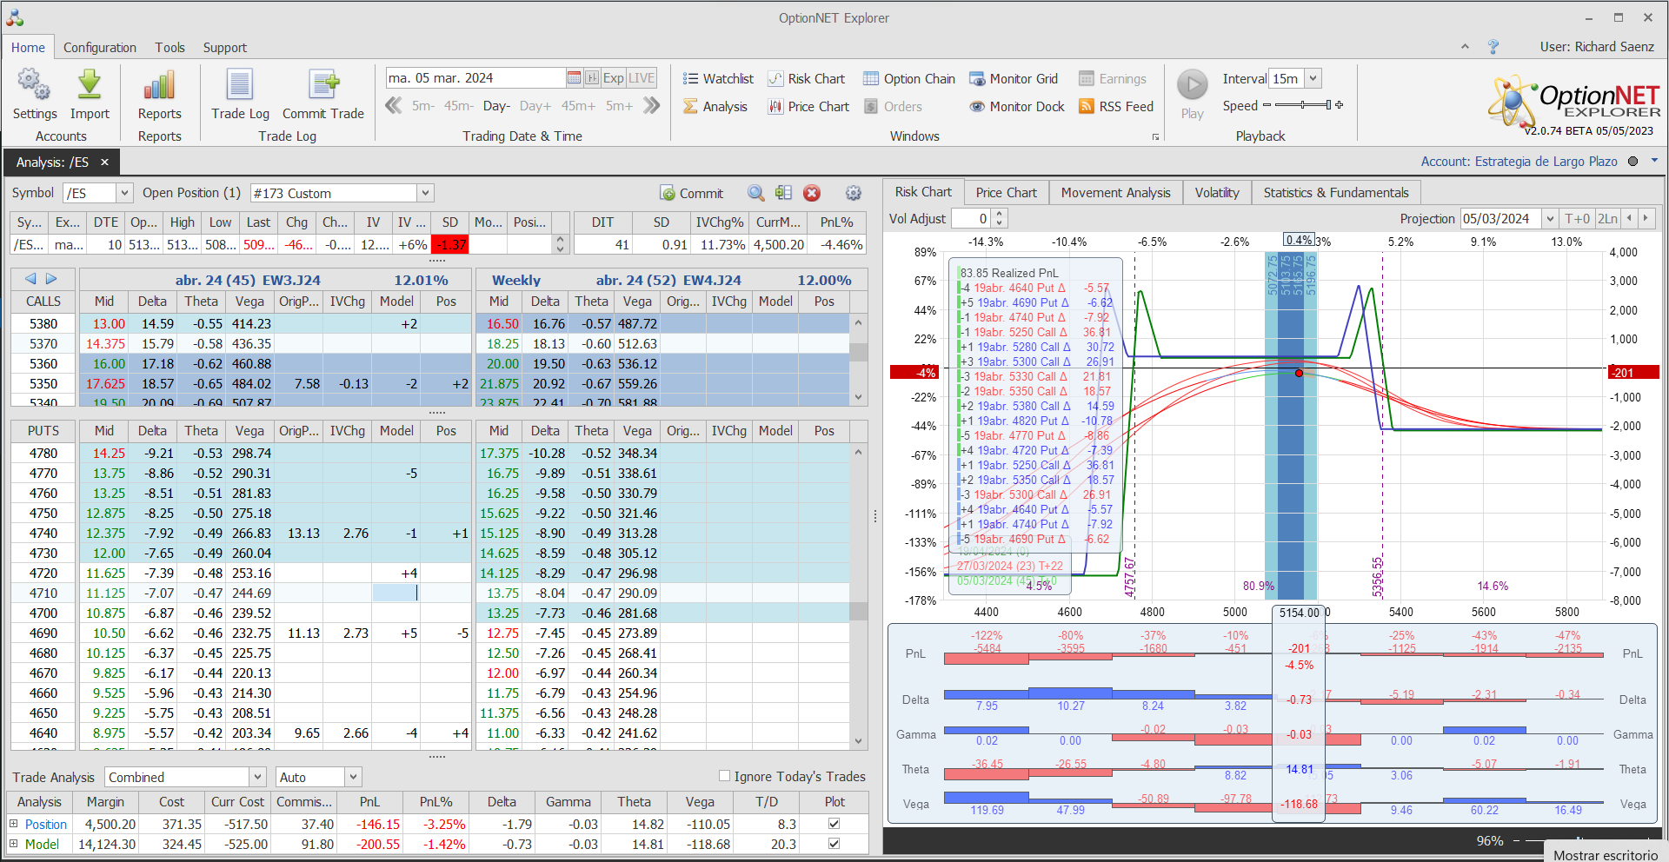Image resolution: width=1669 pixels, height=862 pixels.
Task: Click the magnifier search icon near Commit
Action: click(x=756, y=193)
